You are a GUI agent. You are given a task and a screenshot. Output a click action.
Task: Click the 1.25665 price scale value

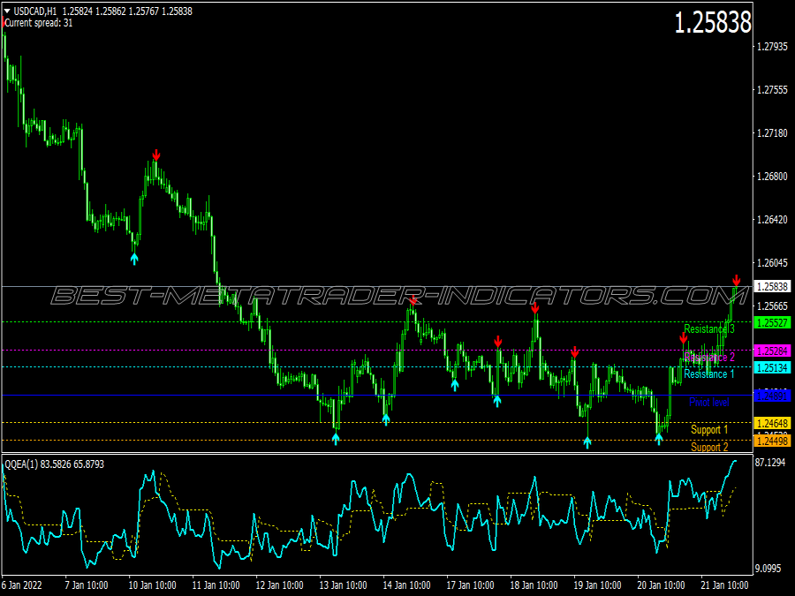click(772, 306)
